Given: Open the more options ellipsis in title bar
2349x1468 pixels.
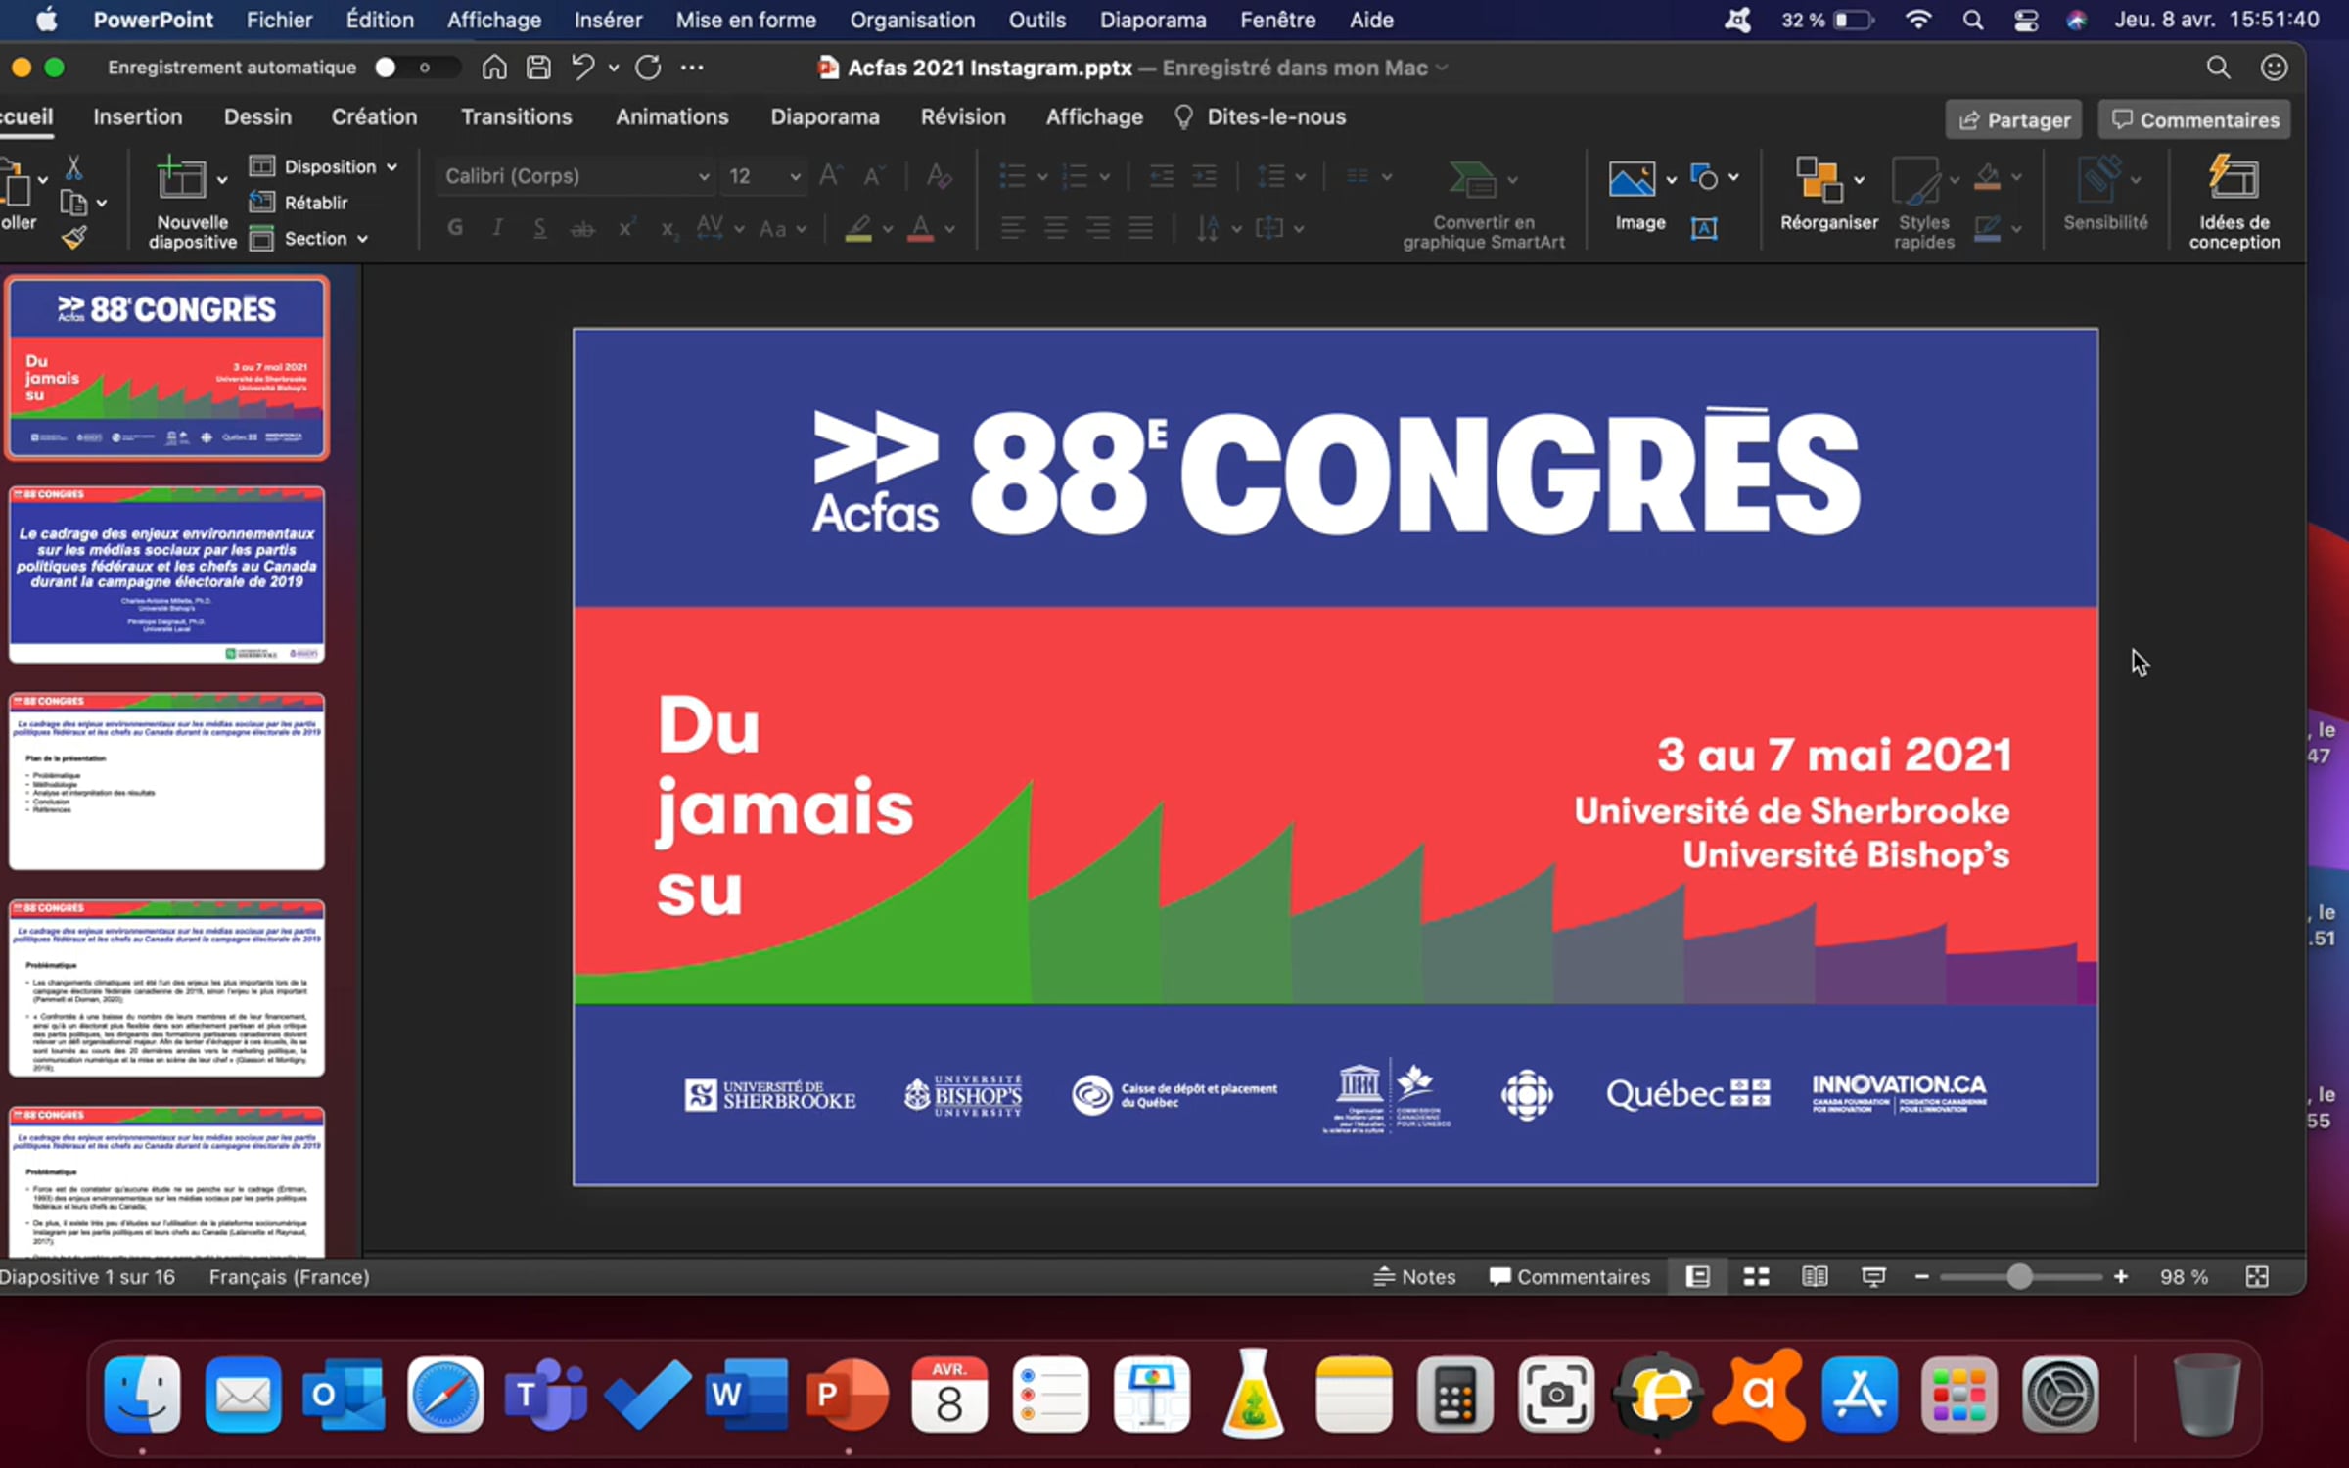Looking at the screenshot, I should 692,68.
